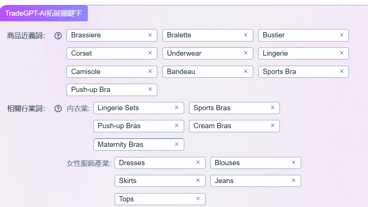The image size is (368, 207).
Task: Click the TradeGPT-AI拓展關鍵字 header tab
Action: point(44,13)
